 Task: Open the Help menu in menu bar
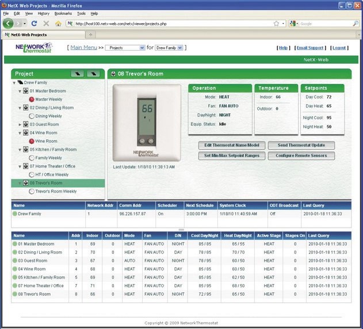click(94, 13)
